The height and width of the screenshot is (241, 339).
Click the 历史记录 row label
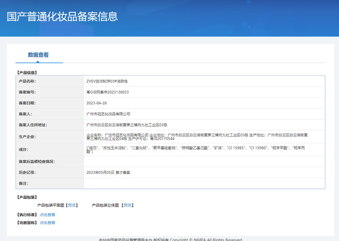coord(27,173)
